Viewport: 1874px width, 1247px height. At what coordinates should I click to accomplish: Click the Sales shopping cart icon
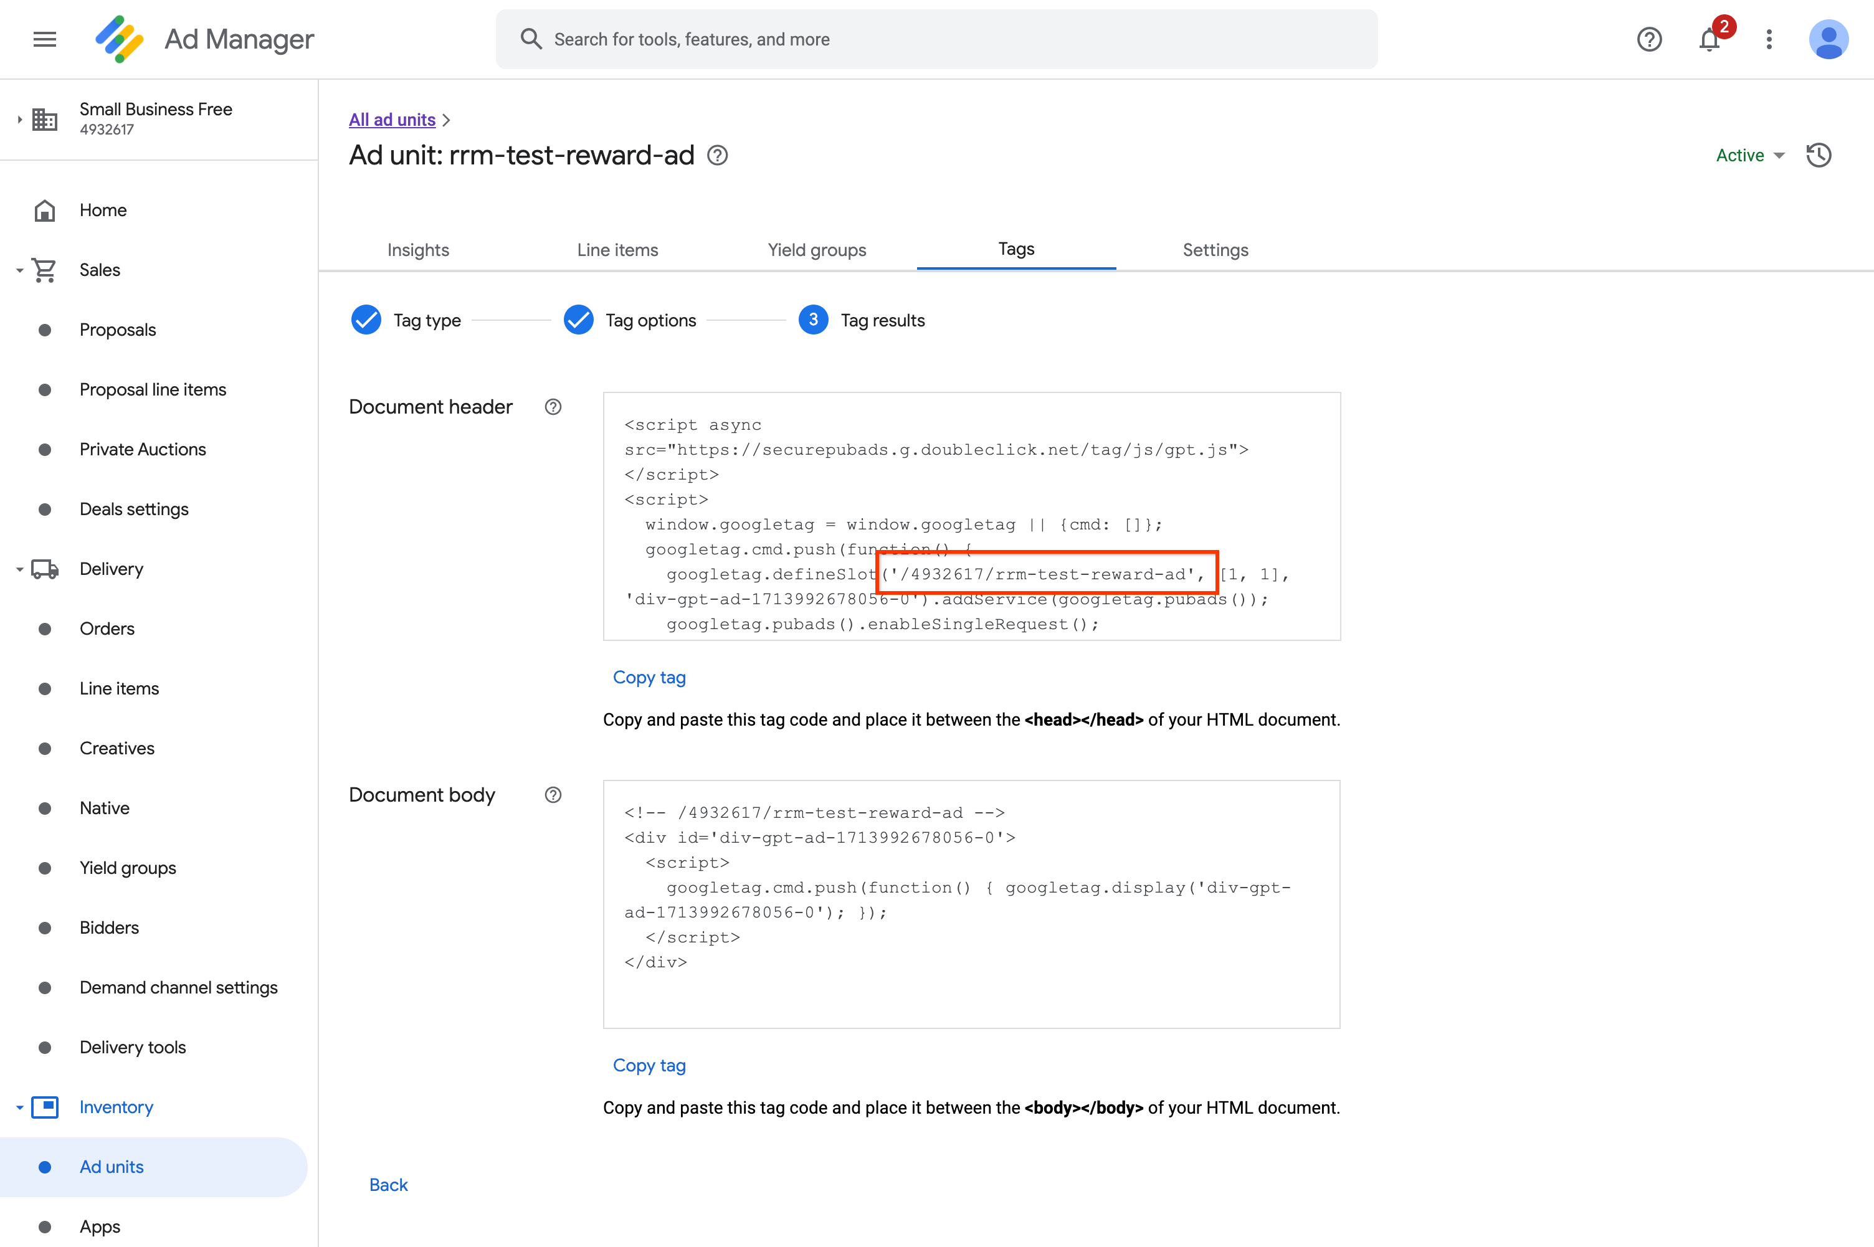44,270
